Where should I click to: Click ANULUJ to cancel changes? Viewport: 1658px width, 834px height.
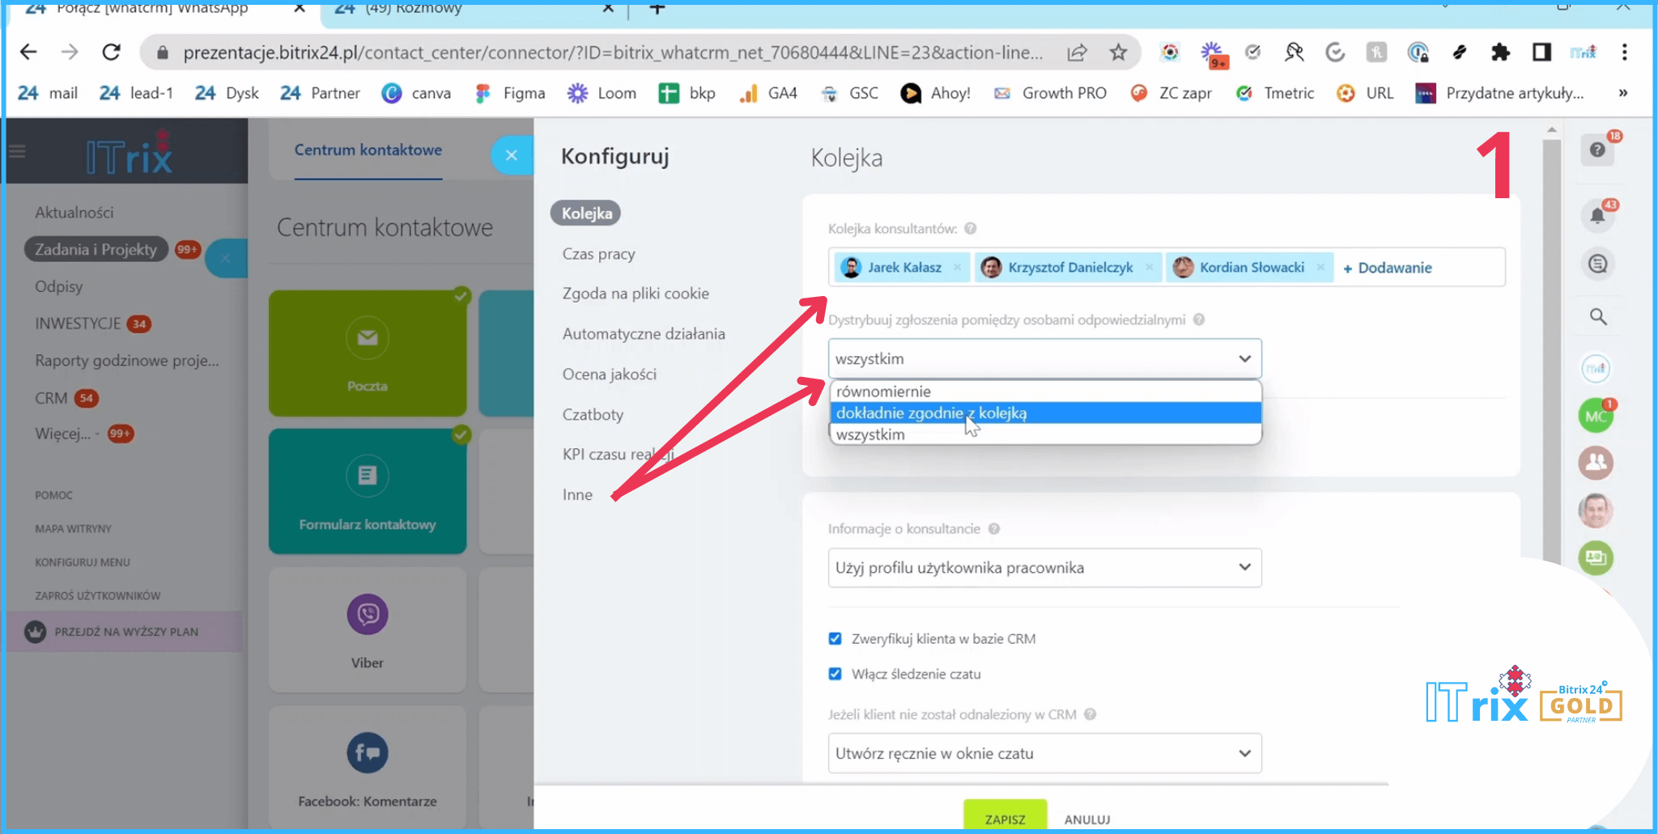coord(1086,819)
